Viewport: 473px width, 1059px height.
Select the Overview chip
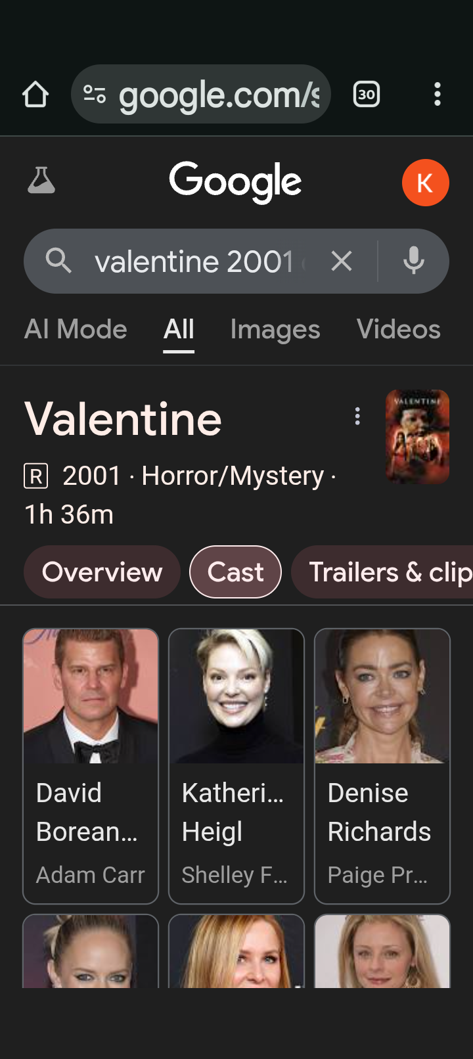102,572
